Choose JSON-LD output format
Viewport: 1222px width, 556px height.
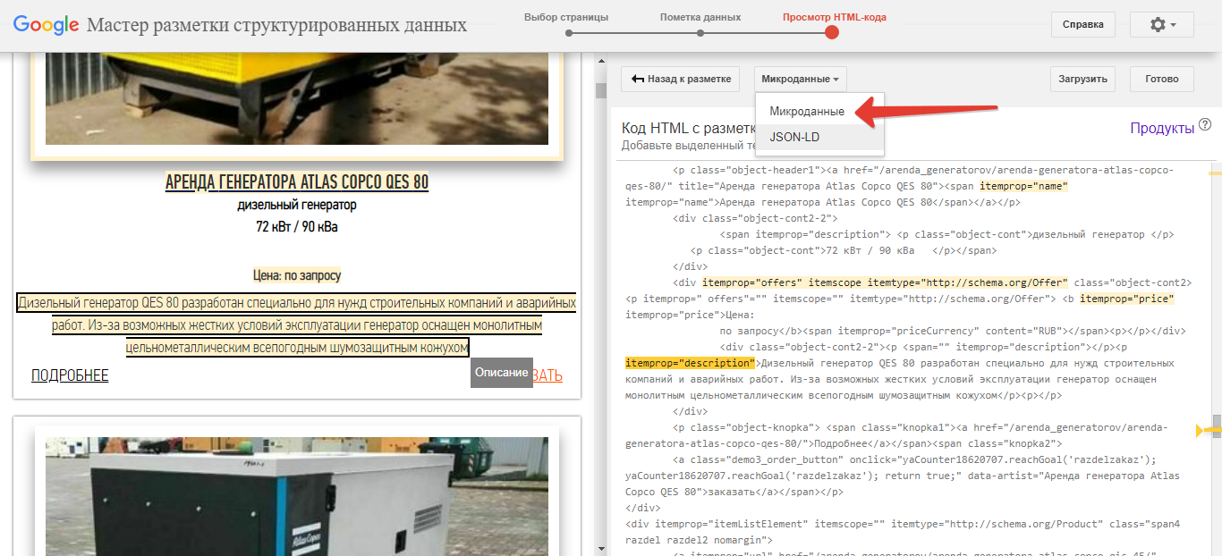[x=794, y=137]
